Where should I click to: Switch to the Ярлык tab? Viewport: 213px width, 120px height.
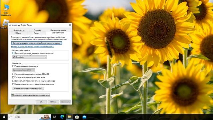point(36,33)
